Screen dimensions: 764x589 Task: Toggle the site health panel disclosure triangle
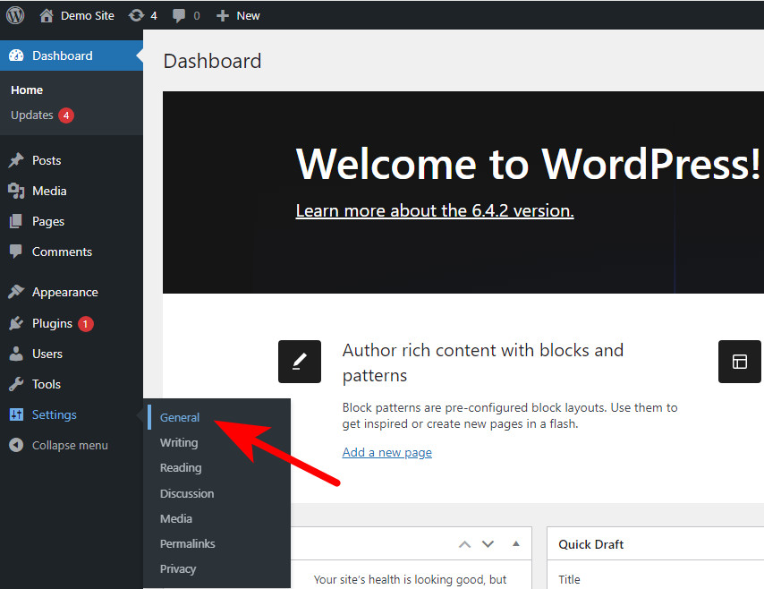(x=515, y=543)
